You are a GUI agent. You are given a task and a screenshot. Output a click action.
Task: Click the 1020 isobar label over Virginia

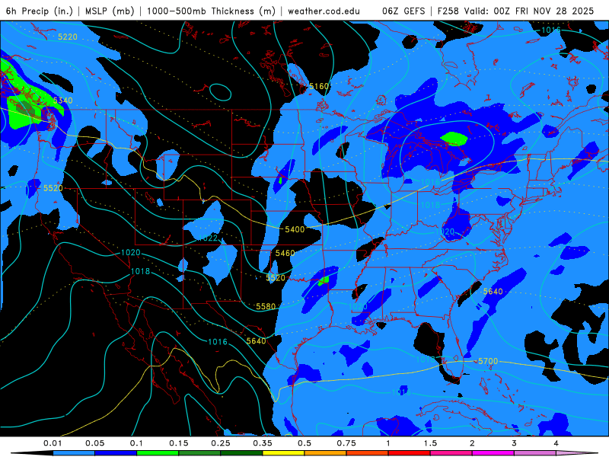click(x=445, y=232)
